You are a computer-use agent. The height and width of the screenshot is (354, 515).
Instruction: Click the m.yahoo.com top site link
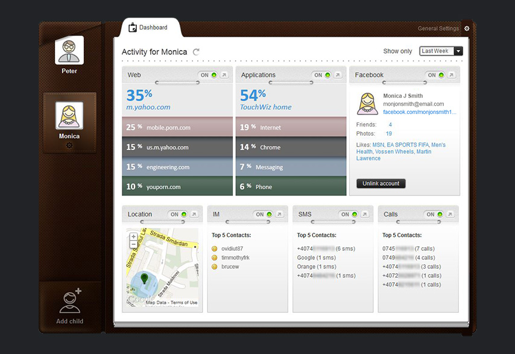click(148, 107)
